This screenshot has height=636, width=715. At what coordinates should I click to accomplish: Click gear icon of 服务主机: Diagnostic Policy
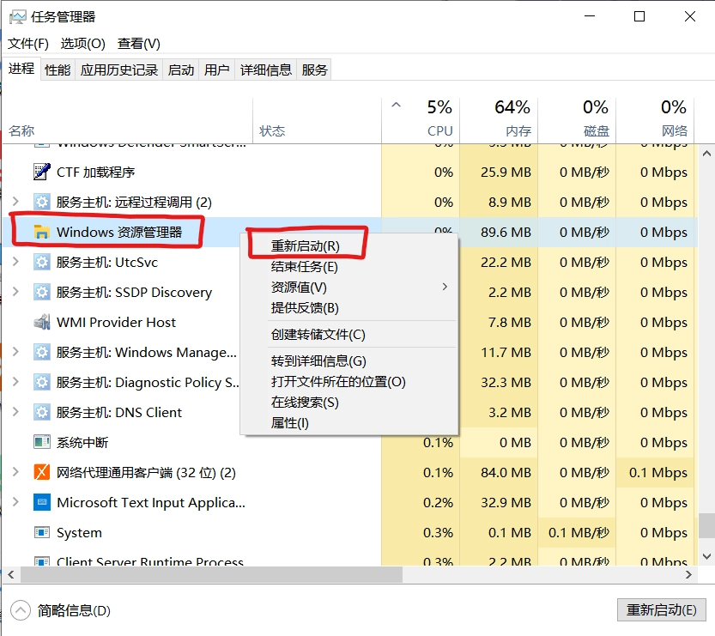(42, 382)
